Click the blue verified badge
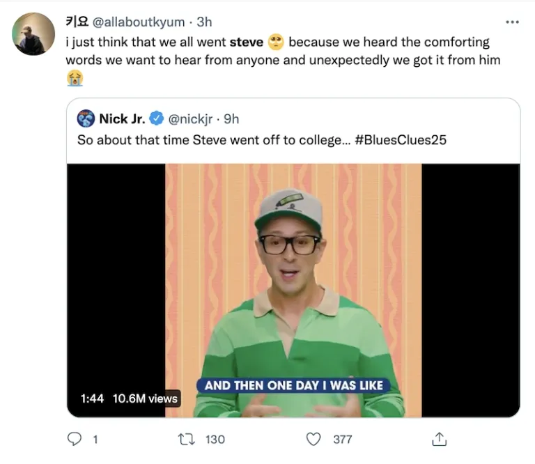 157,118
